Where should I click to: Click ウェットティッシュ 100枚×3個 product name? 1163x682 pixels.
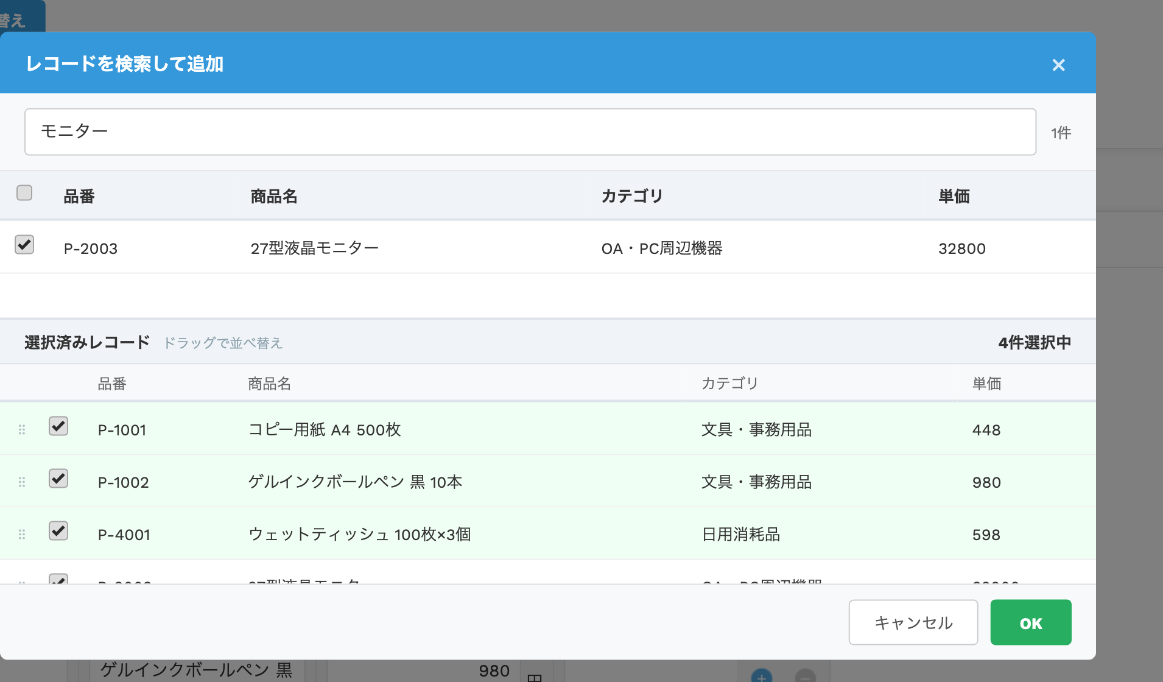click(360, 535)
